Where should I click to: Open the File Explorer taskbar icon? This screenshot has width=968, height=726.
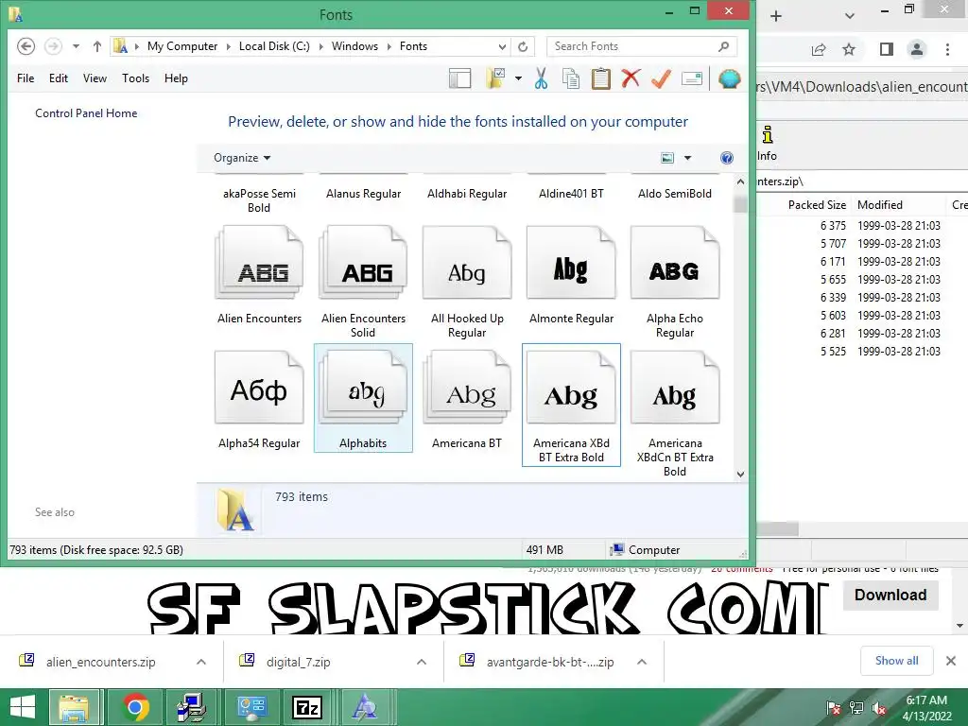click(74, 707)
